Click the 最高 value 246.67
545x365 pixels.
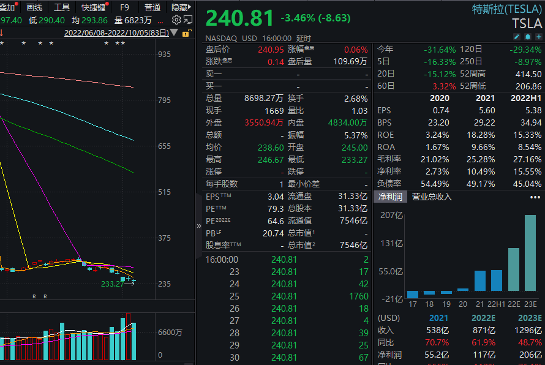pos(271,160)
